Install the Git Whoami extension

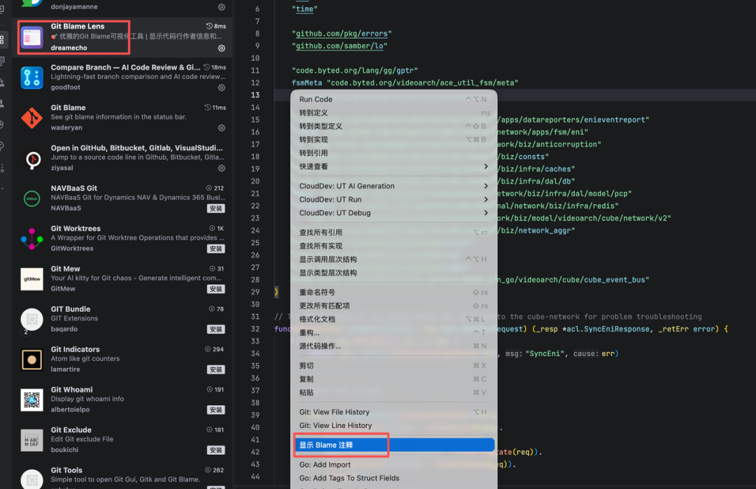pyautogui.click(x=216, y=410)
